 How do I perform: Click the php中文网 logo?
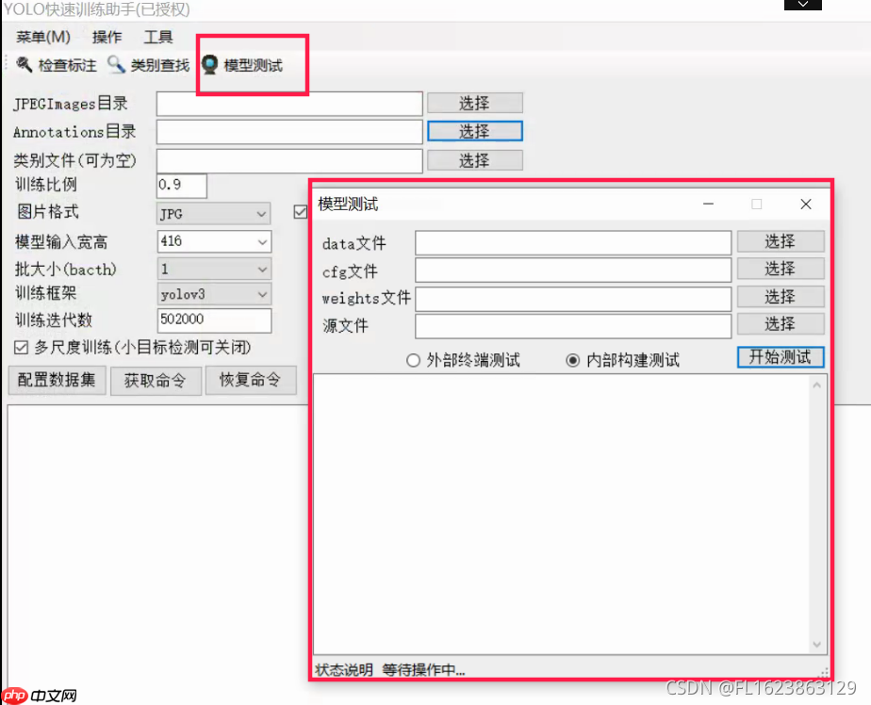pyautogui.click(x=35, y=696)
